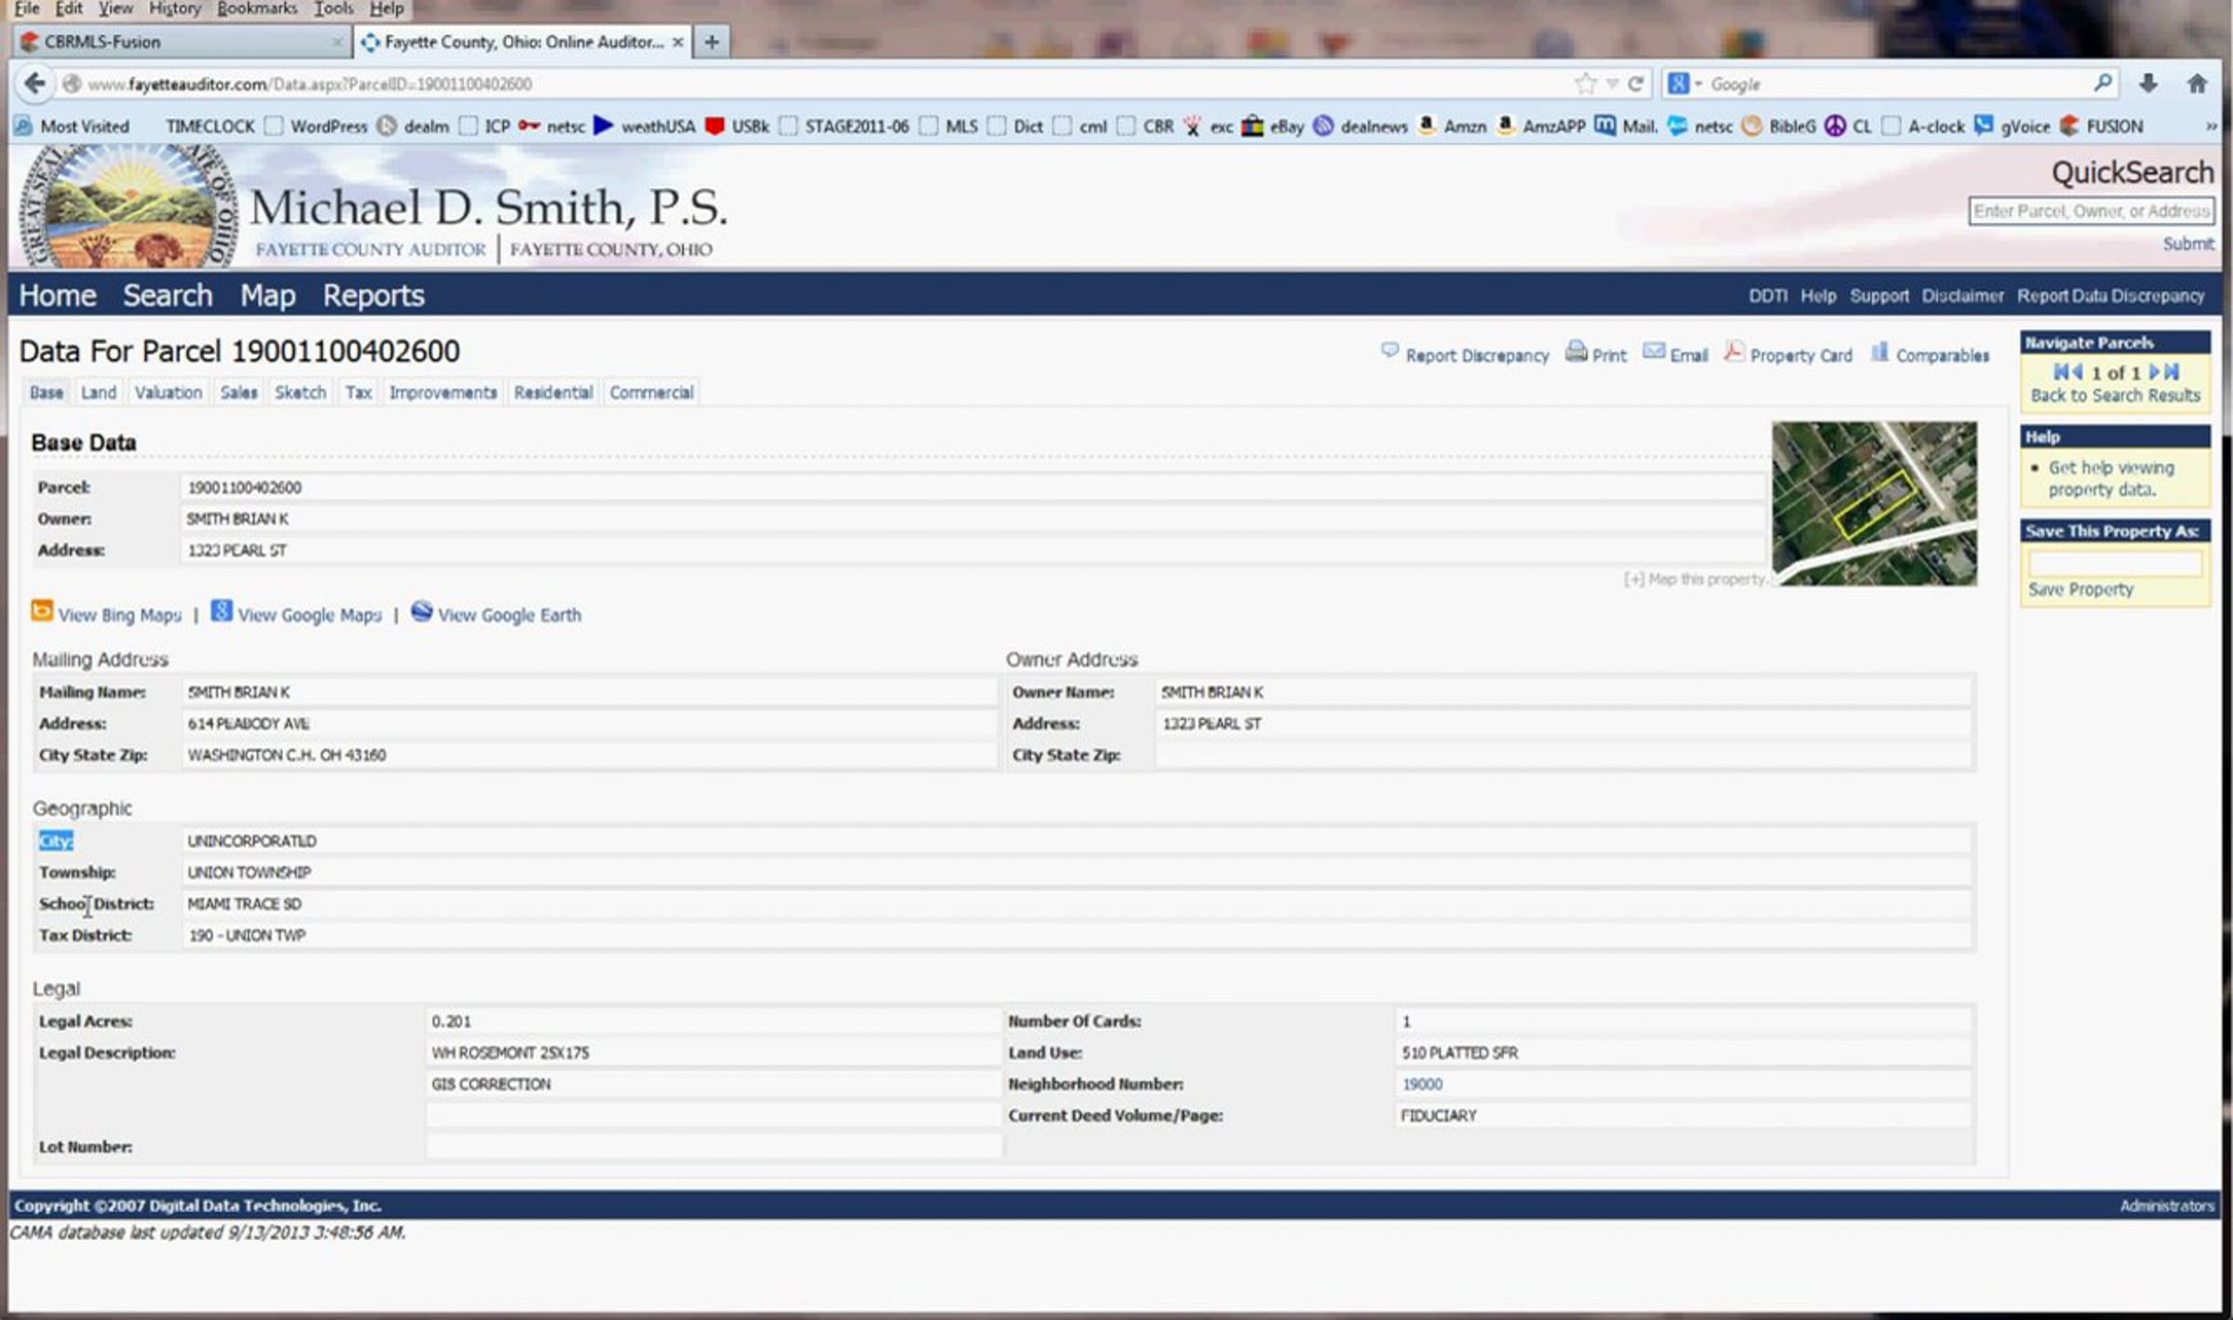
Task: Open the dealnews bookmark
Action: tap(1360, 127)
